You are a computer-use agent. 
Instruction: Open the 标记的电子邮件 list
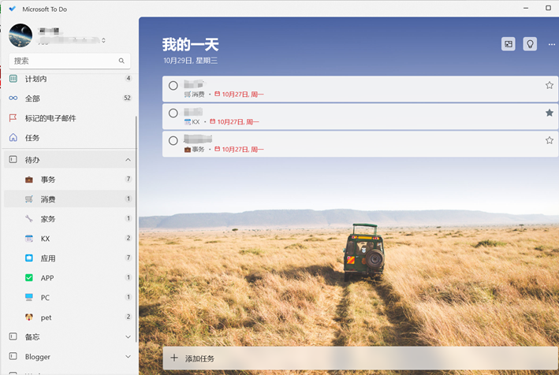coord(50,118)
